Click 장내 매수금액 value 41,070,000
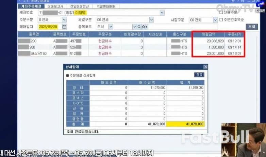Viewport: 266px width, 157px height. click(147, 88)
